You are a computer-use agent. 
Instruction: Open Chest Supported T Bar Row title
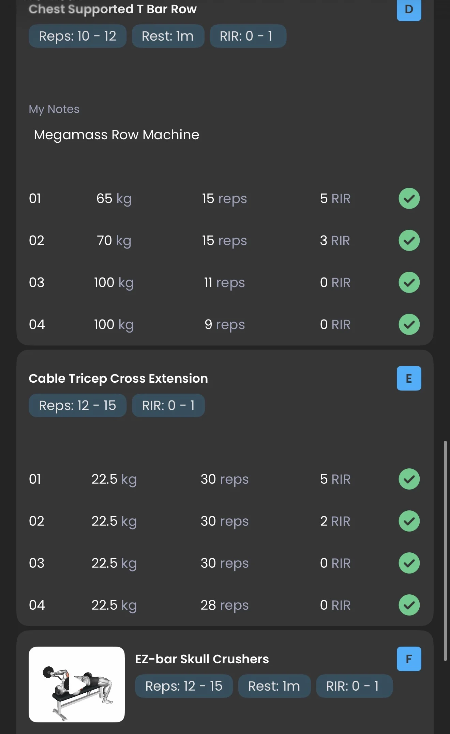pyautogui.click(x=113, y=9)
